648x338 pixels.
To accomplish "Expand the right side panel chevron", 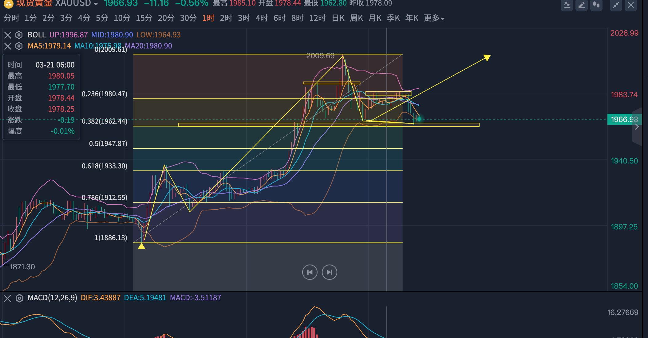I will point(637,127).
